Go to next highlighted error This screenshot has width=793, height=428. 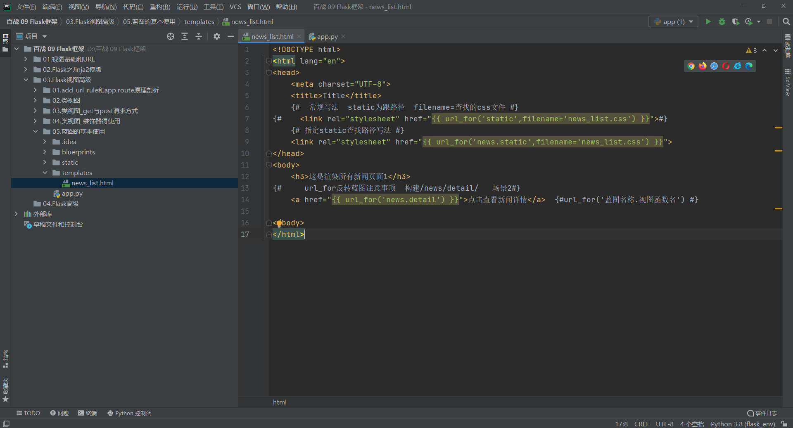[x=776, y=50]
